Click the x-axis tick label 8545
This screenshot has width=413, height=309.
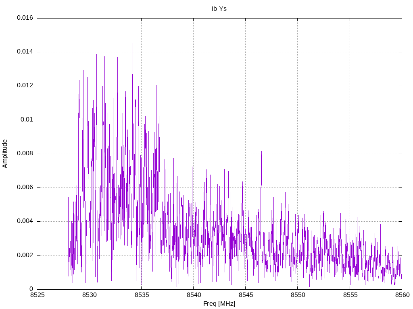[x=246, y=295]
